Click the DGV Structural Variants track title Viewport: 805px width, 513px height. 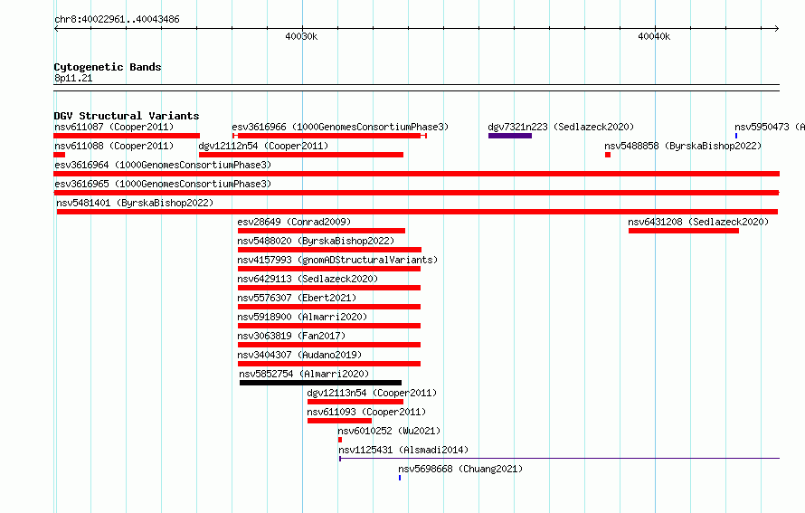click(127, 116)
